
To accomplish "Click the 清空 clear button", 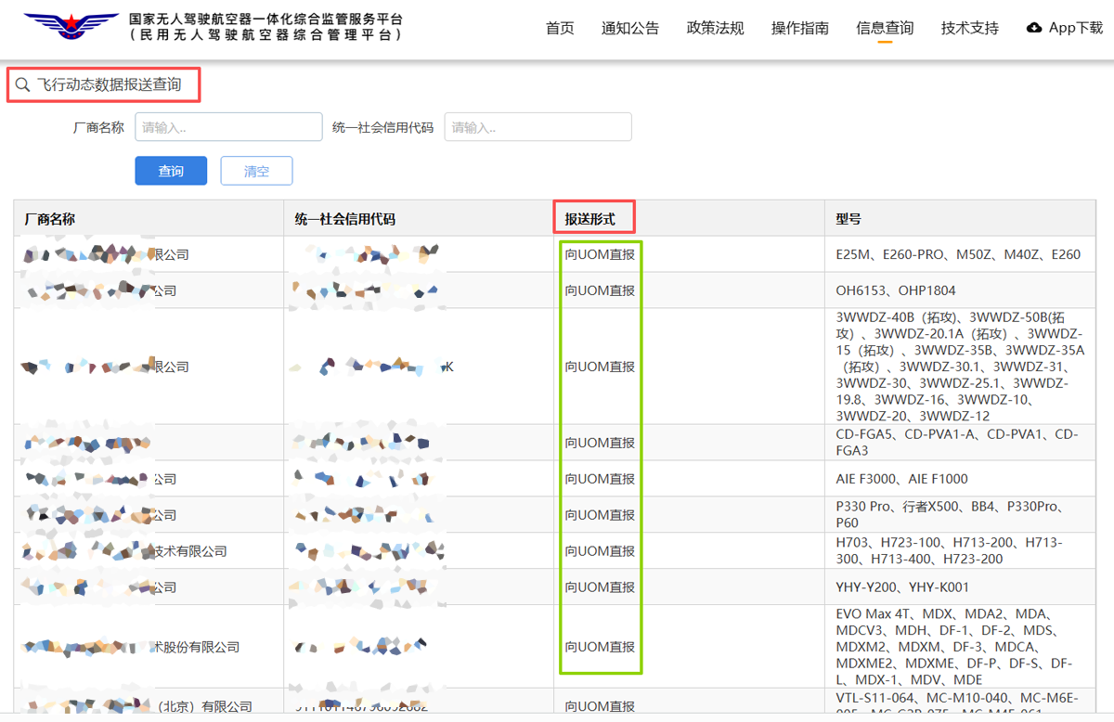I will pyautogui.click(x=256, y=171).
